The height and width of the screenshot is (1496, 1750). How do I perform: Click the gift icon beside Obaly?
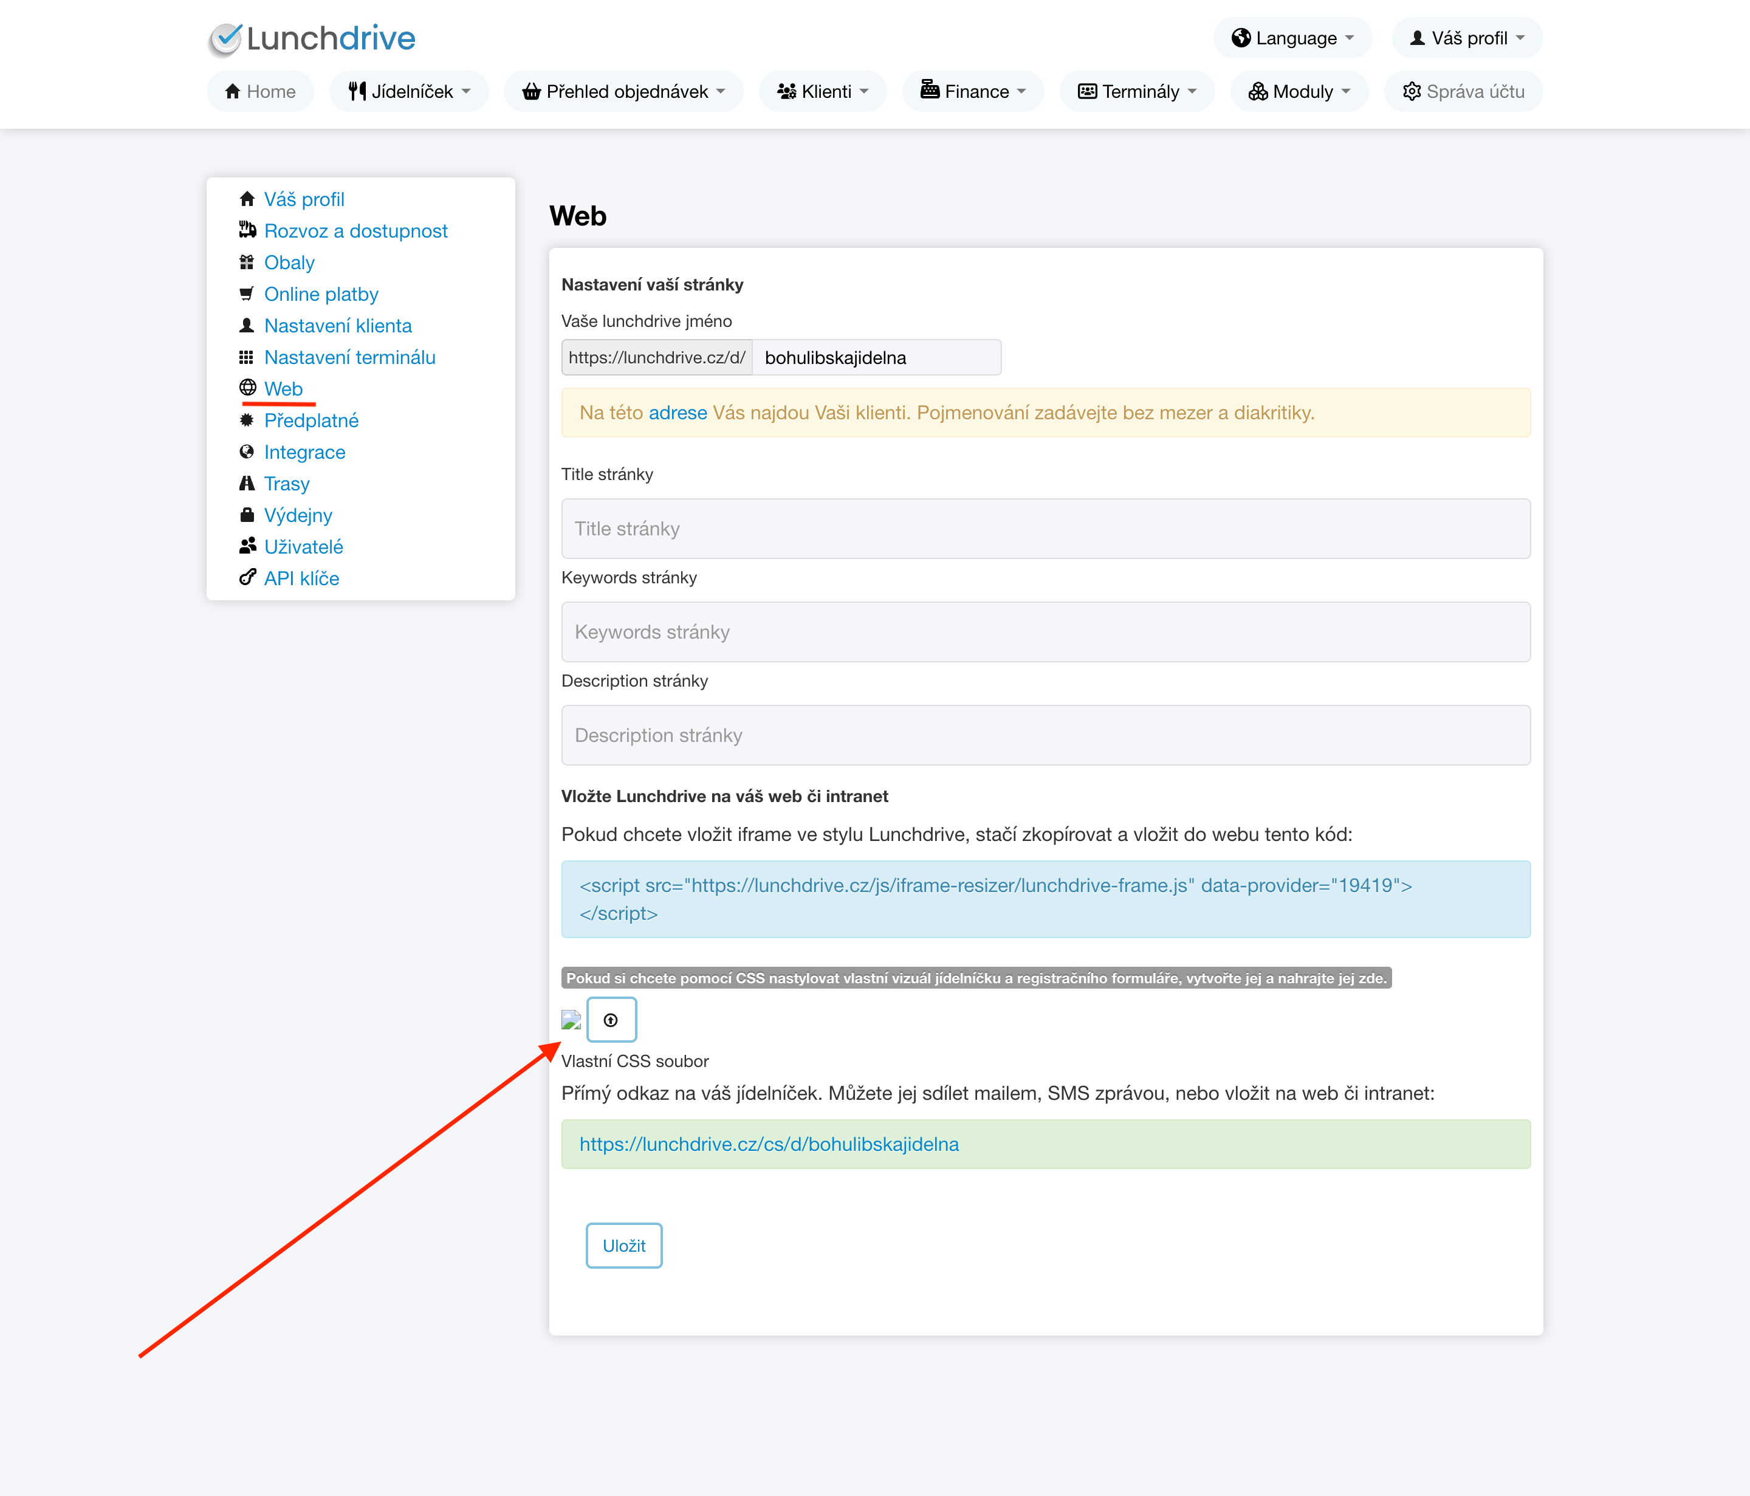coord(247,262)
